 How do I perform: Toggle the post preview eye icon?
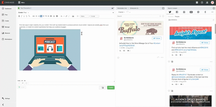[112, 8]
